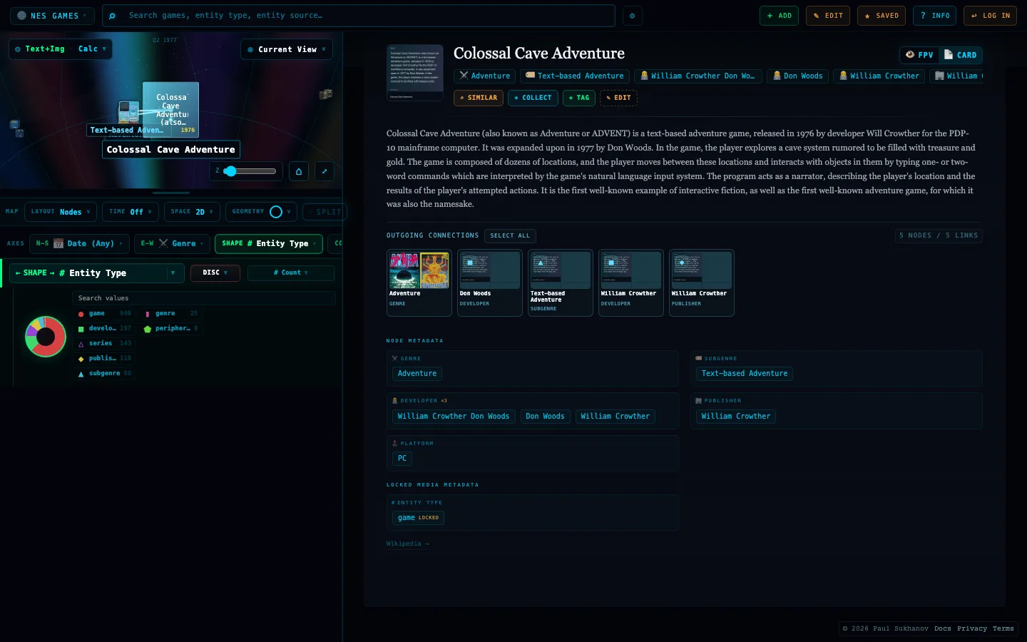This screenshot has width=1027, height=642.
Task: Open the GEOMETRY dropdown
Action: click(262, 212)
